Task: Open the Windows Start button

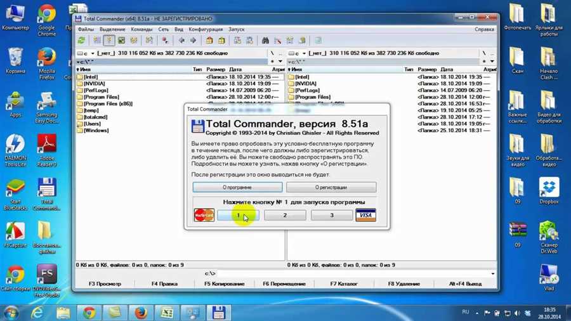Action: tap(11, 313)
